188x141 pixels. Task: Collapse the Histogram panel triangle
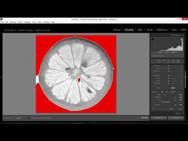[183, 35]
